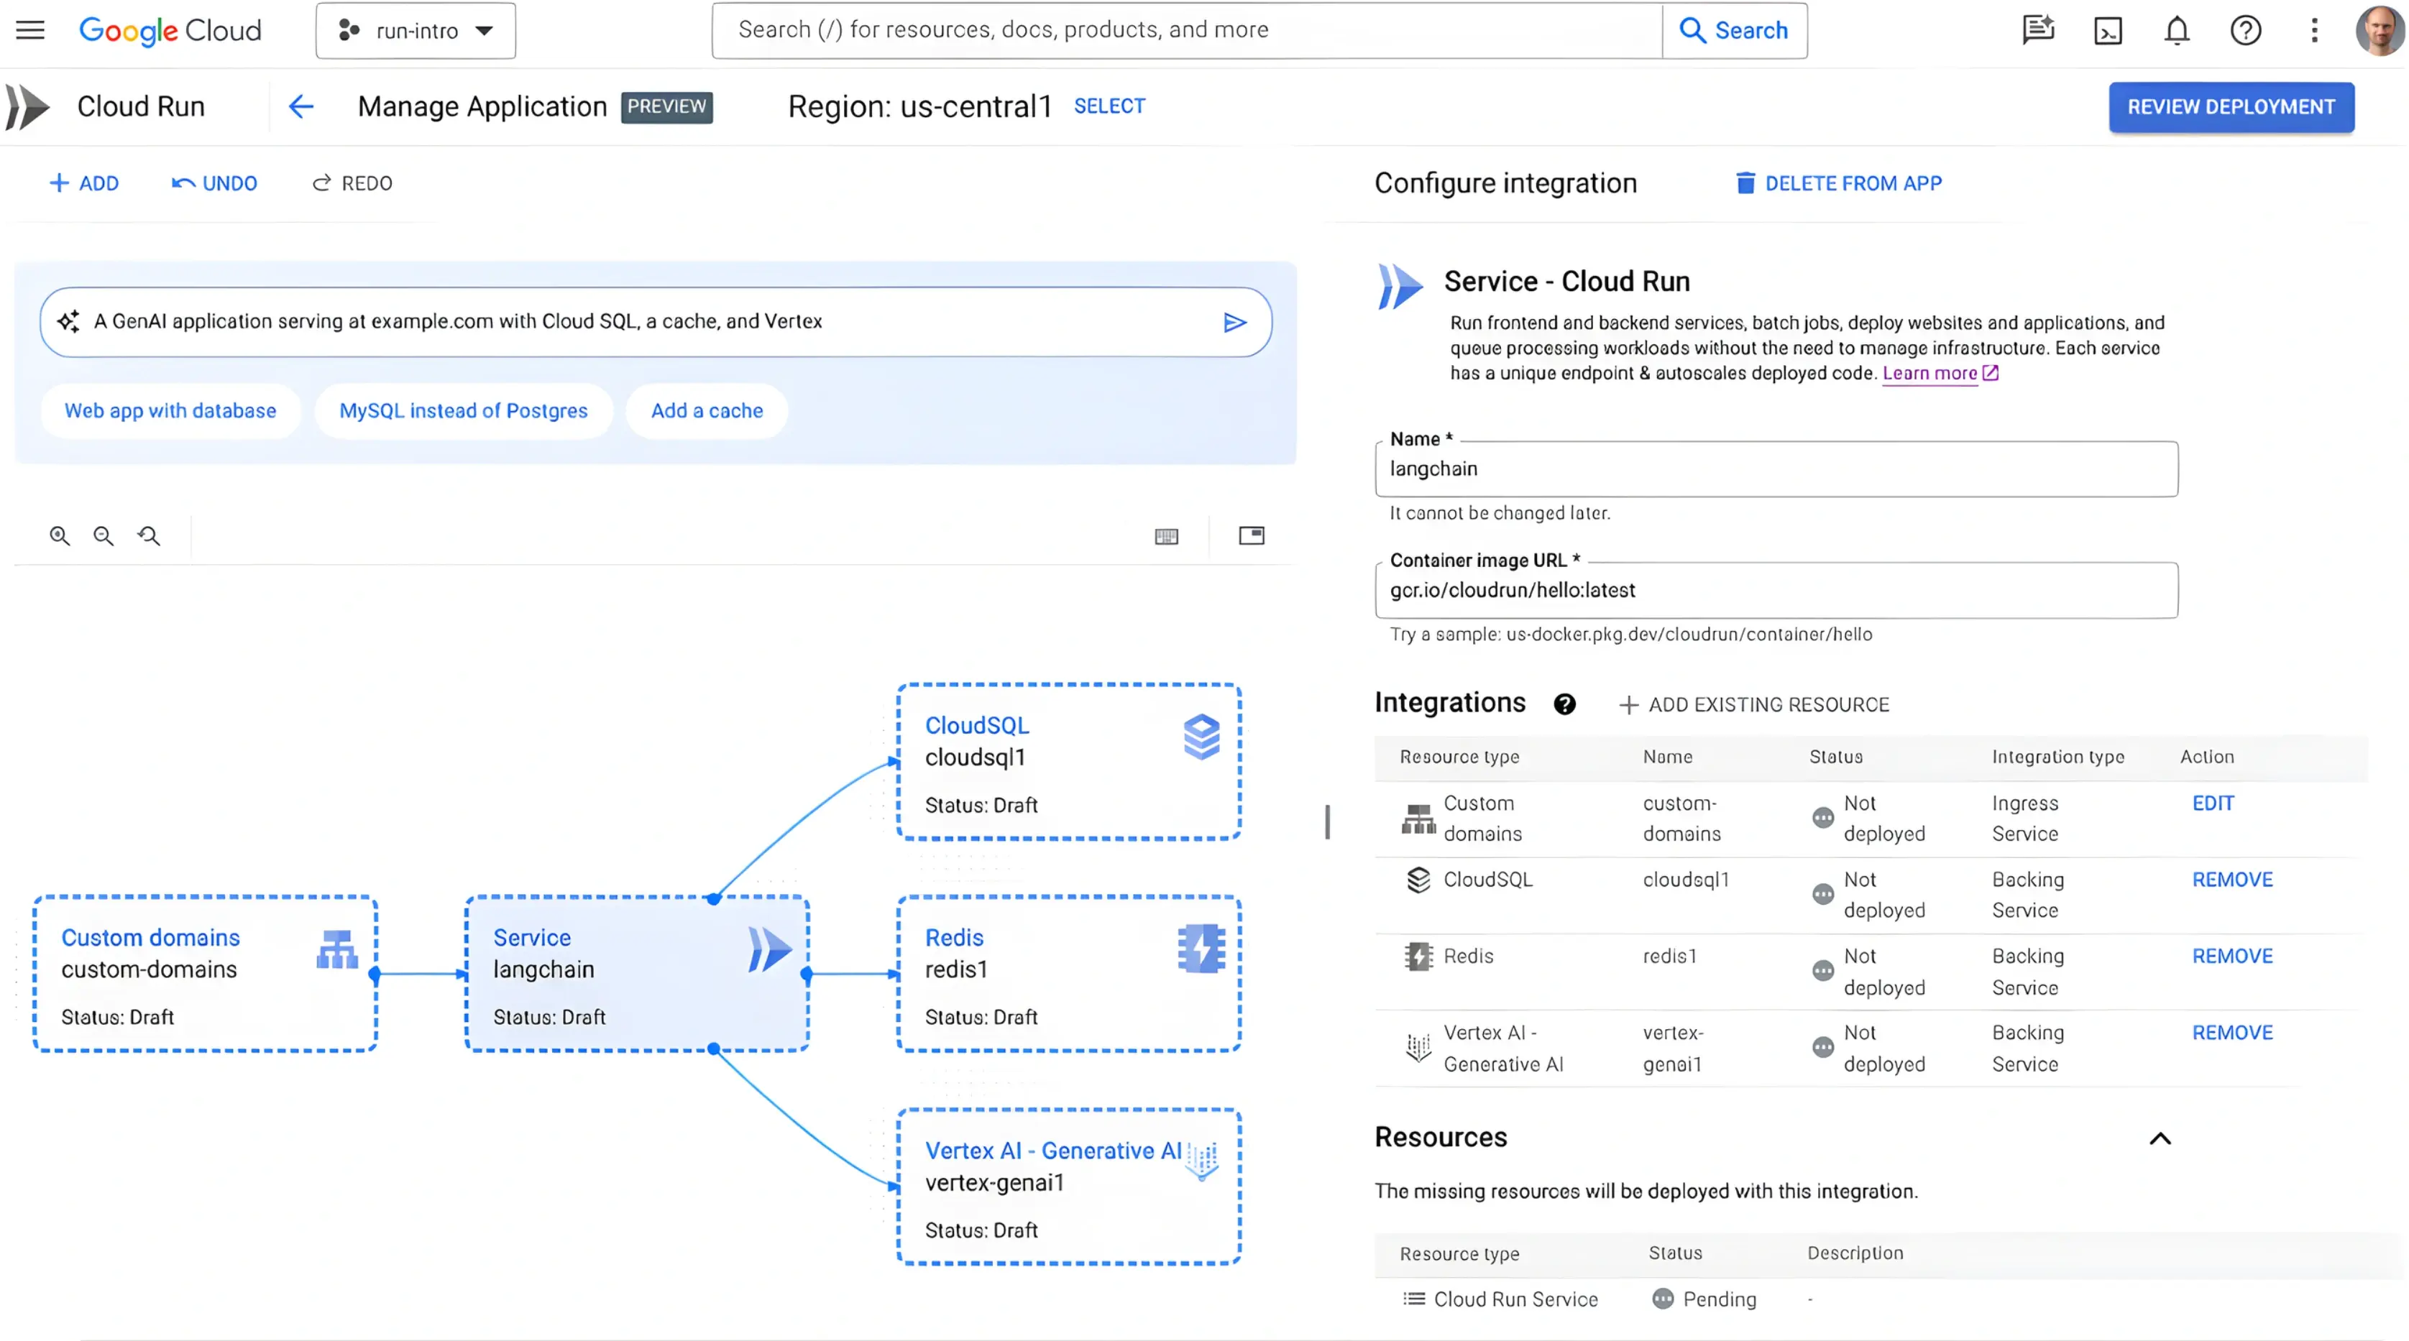
Task: Open the notifications bell icon
Action: (x=2177, y=30)
